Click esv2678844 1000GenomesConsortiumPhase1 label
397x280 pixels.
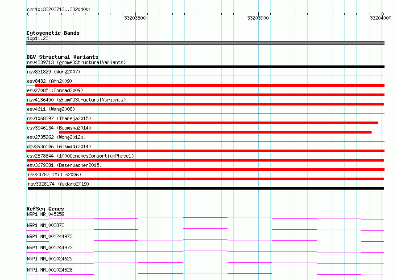point(80,156)
